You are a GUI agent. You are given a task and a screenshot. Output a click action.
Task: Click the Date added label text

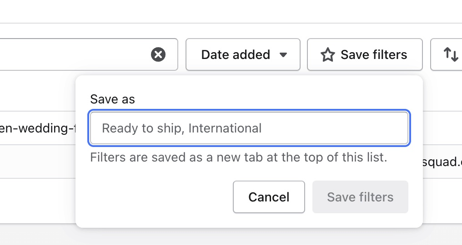tap(236, 55)
